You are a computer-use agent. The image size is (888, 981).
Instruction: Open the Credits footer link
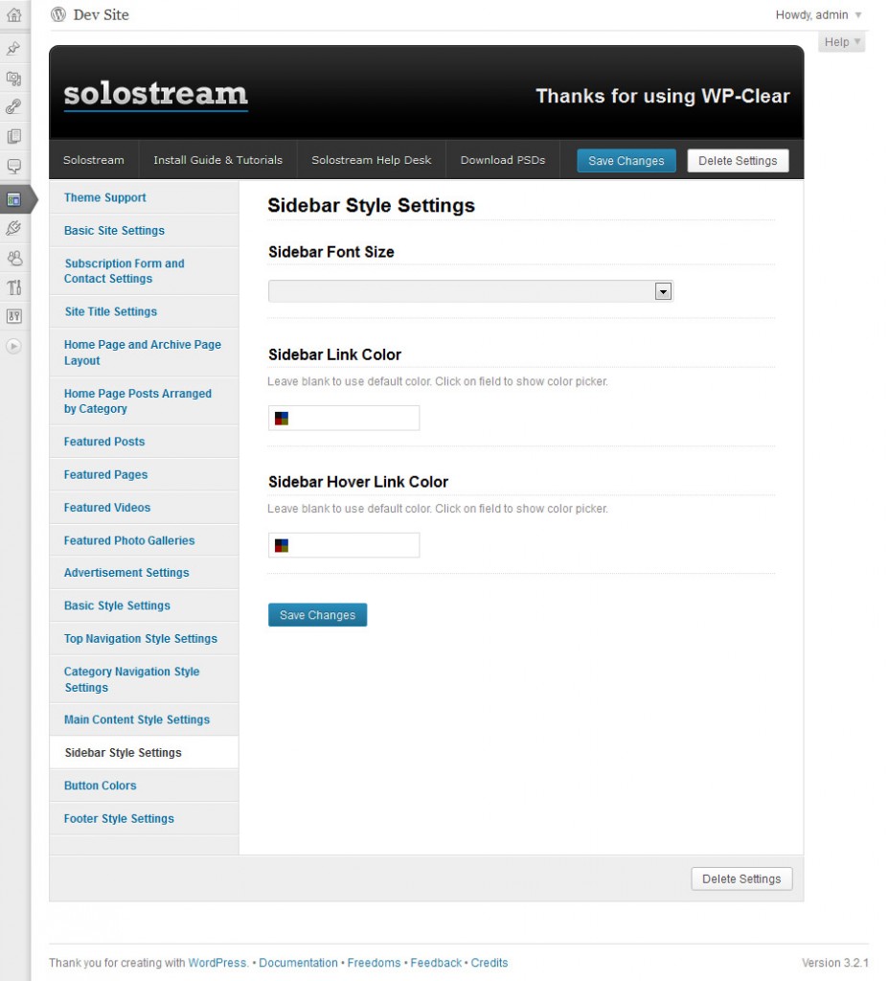(x=490, y=963)
